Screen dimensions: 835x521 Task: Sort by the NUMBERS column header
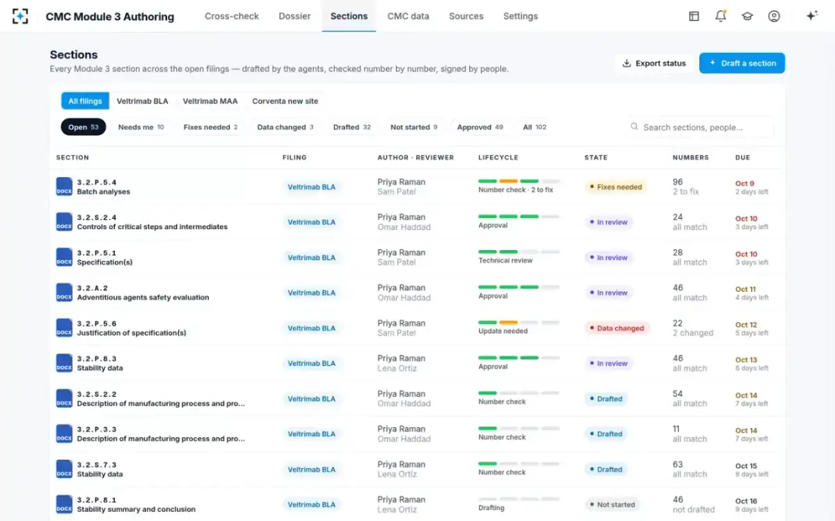690,158
